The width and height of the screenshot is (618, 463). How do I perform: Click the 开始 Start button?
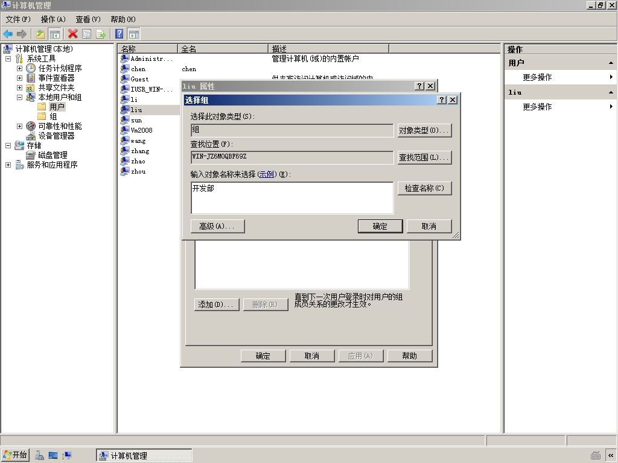[15, 456]
